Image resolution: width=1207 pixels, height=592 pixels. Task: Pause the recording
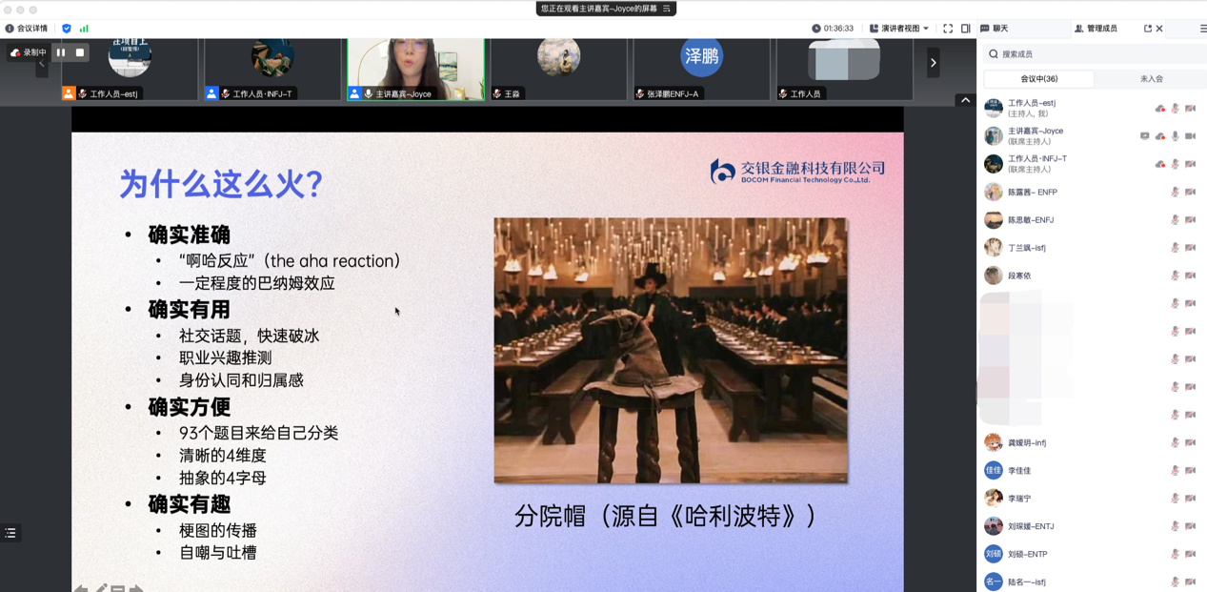pos(61,52)
